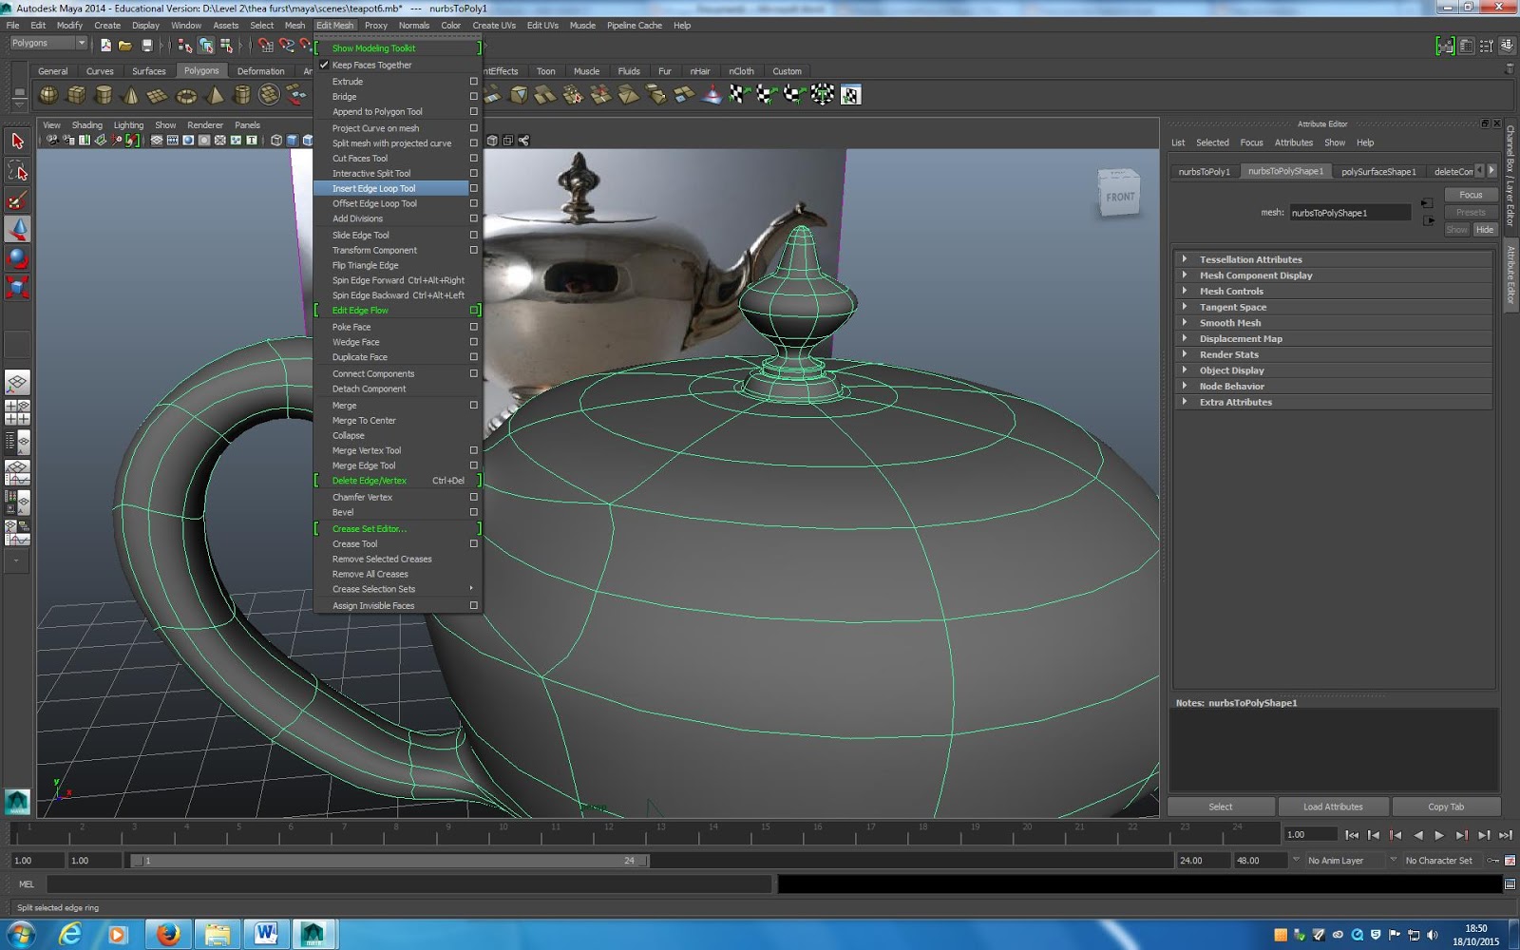Screen dimensions: 1520x950
Task: Expand the Tessellation Attributes section
Action: click(x=1252, y=258)
